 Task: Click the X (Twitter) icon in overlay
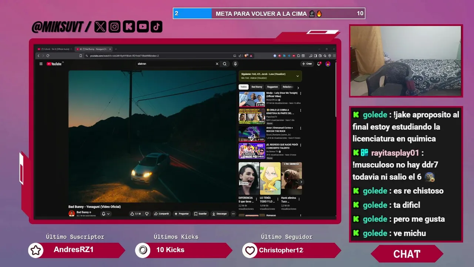point(100,26)
